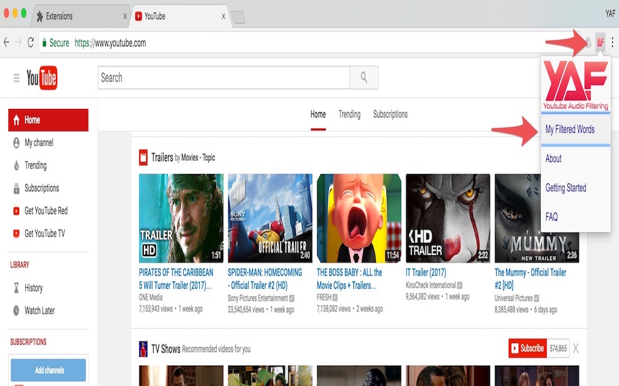Click the TV Shows shelf icon
The image size is (619, 386).
tap(143, 349)
